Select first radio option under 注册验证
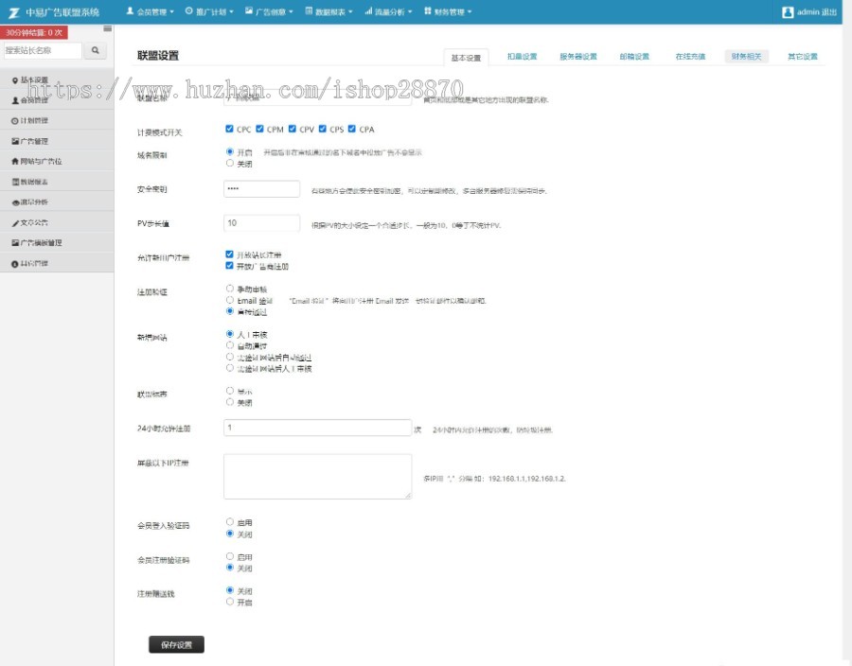Image resolution: width=852 pixels, height=666 pixels. [230, 289]
